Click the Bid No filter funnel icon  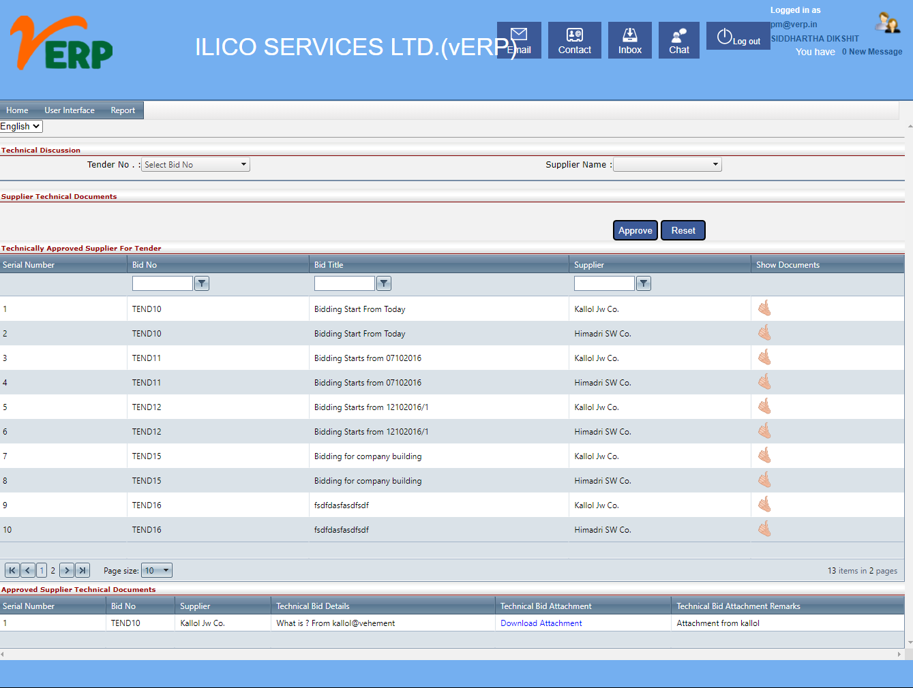coord(202,283)
